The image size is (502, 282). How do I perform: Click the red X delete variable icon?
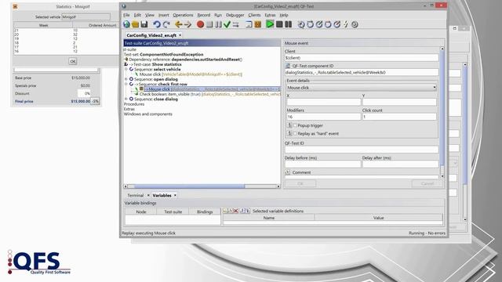coord(236,211)
